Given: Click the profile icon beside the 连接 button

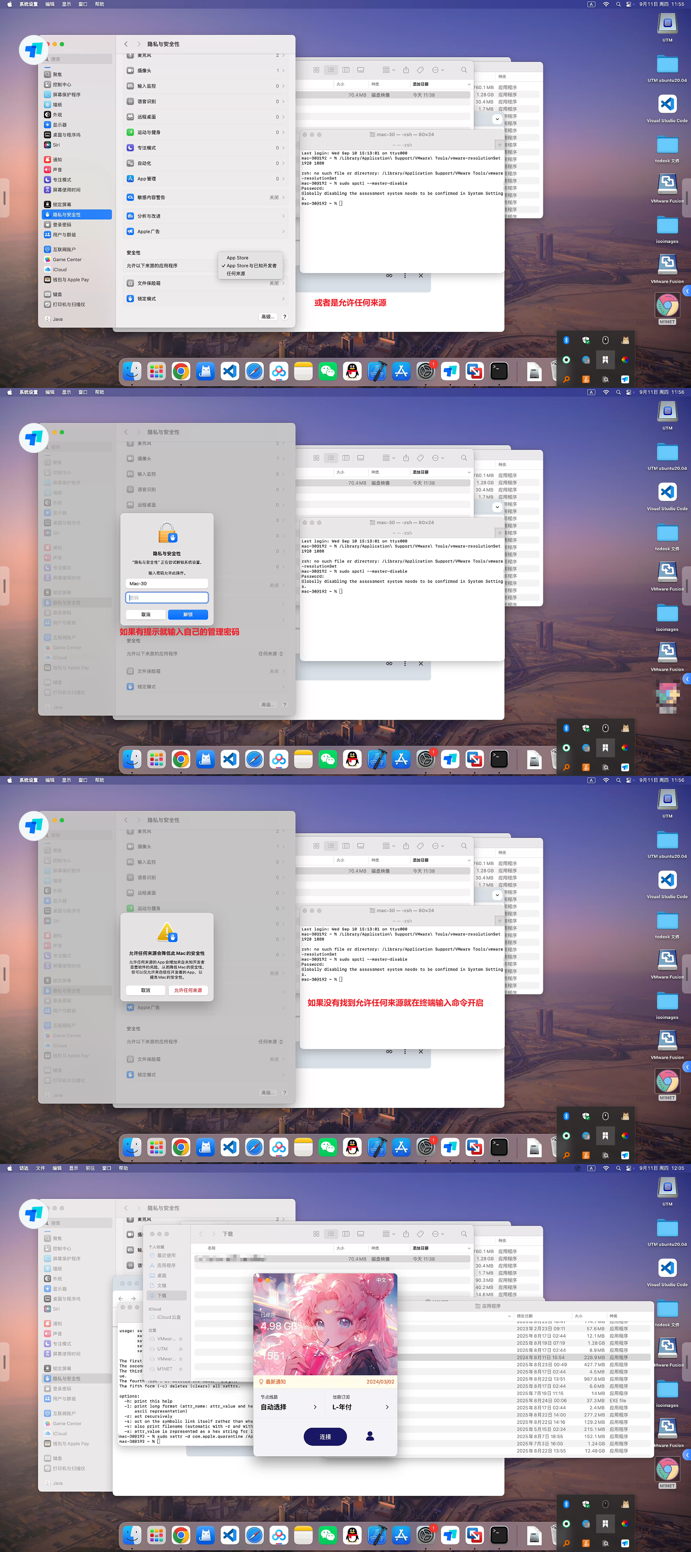Looking at the screenshot, I should pos(370,1436).
